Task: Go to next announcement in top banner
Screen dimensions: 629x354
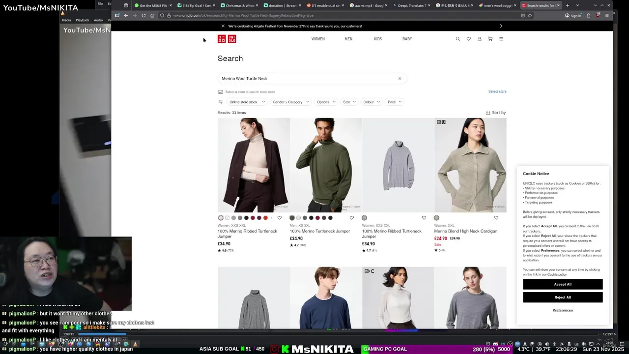Action: (501, 26)
